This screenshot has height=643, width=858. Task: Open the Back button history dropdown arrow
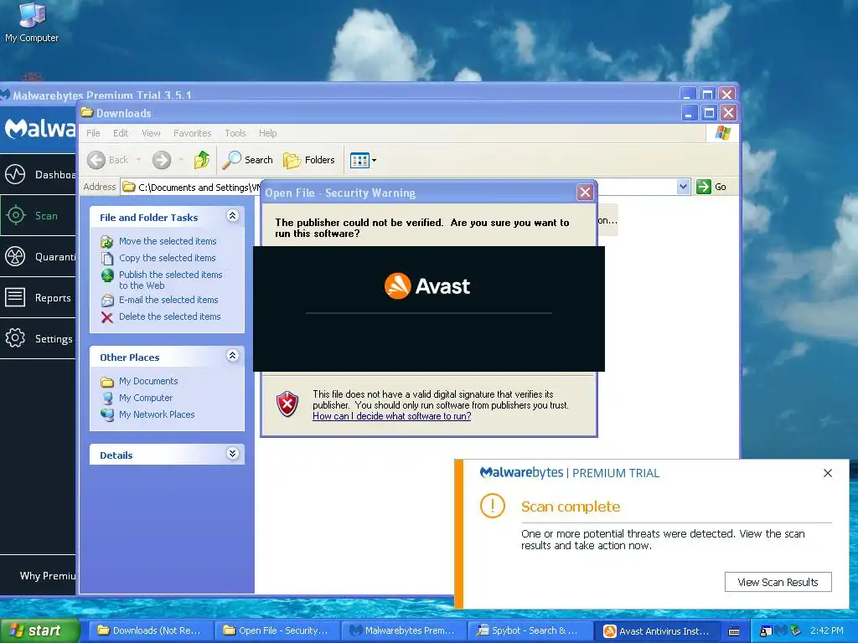coord(138,160)
